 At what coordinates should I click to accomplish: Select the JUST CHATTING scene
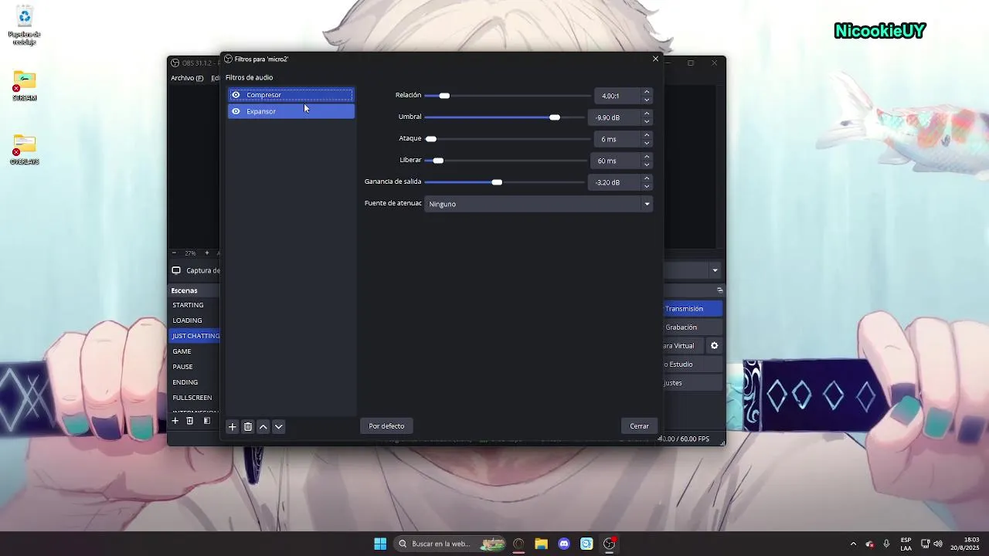coord(195,336)
